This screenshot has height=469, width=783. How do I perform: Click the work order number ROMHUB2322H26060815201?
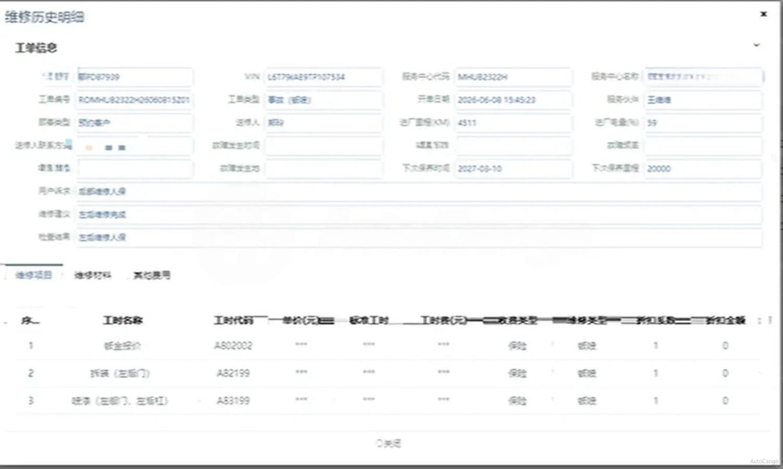134,100
